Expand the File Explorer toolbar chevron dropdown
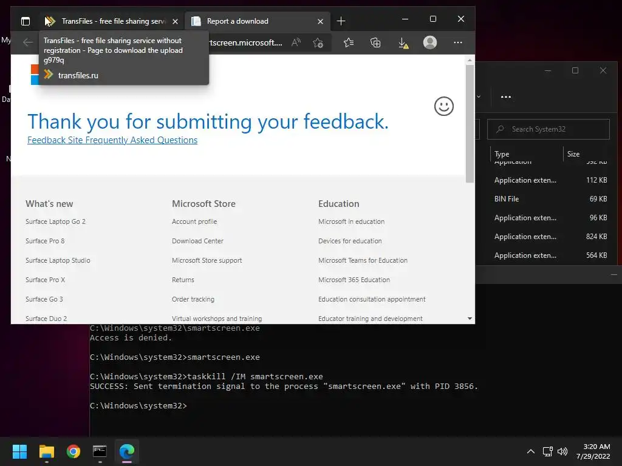The width and height of the screenshot is (622, 466). (479, 96)
